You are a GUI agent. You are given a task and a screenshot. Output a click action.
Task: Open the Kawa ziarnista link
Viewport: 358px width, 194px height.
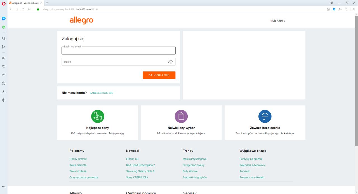(x=78, y=165)
